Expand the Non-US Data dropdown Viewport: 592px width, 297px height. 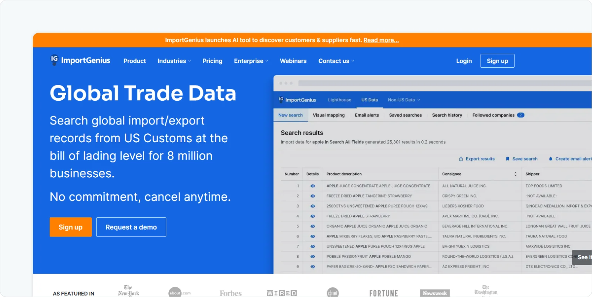404,100
